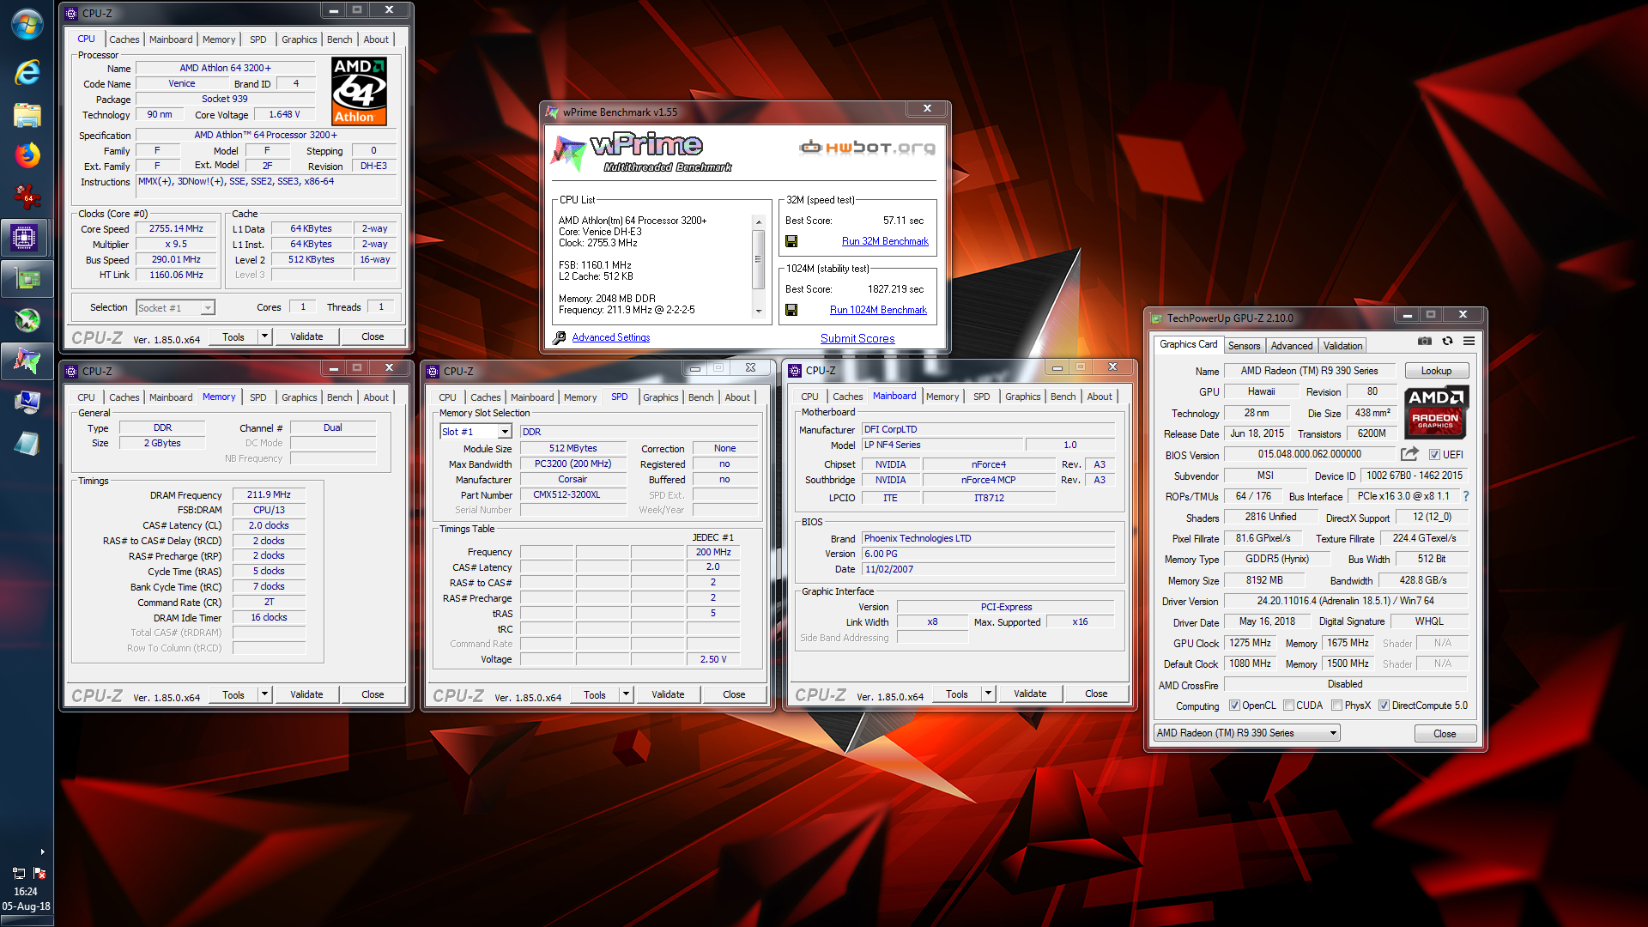
Task: Switch to Advanced tab in GPU-Z
Action: point(1291,346)
